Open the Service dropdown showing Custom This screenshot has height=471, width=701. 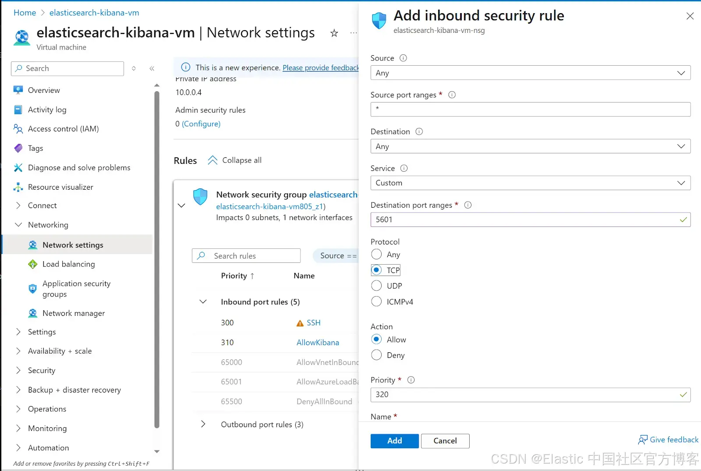click(531, 183)
